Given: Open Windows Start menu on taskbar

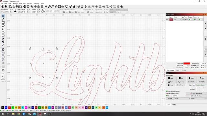Looking at the screenshot, I should pyautogui.click(x=2, y=114).
